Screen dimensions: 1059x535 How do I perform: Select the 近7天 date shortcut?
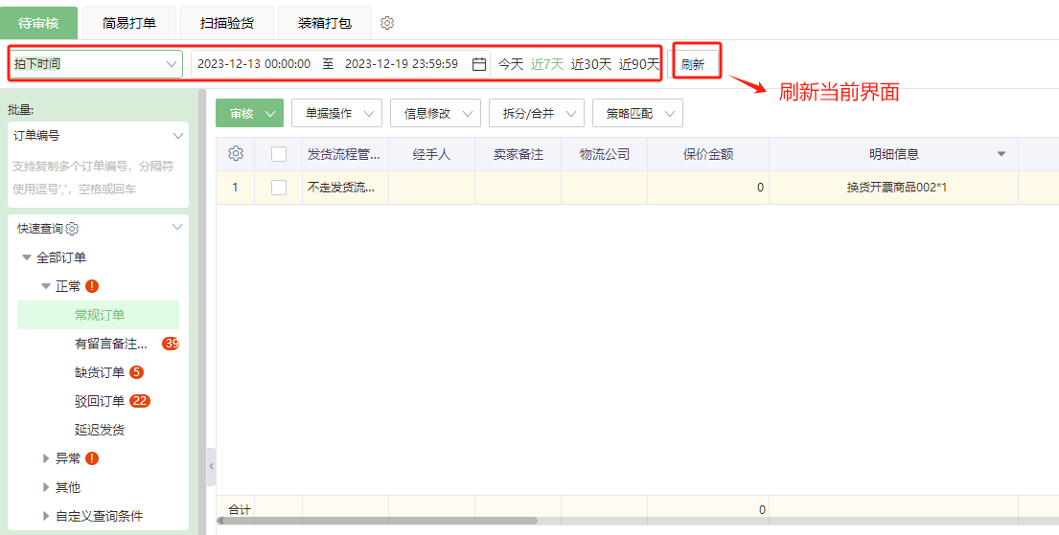pos(547,64)
